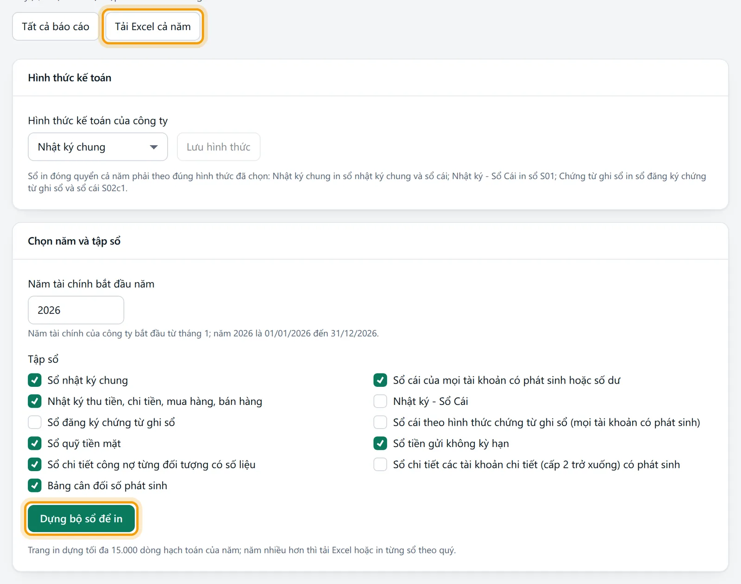The image size is (741, 584).
Task: Enable Sổ chi tiết các tài khoản chi tiết
Action: click(x=380, y=464)
